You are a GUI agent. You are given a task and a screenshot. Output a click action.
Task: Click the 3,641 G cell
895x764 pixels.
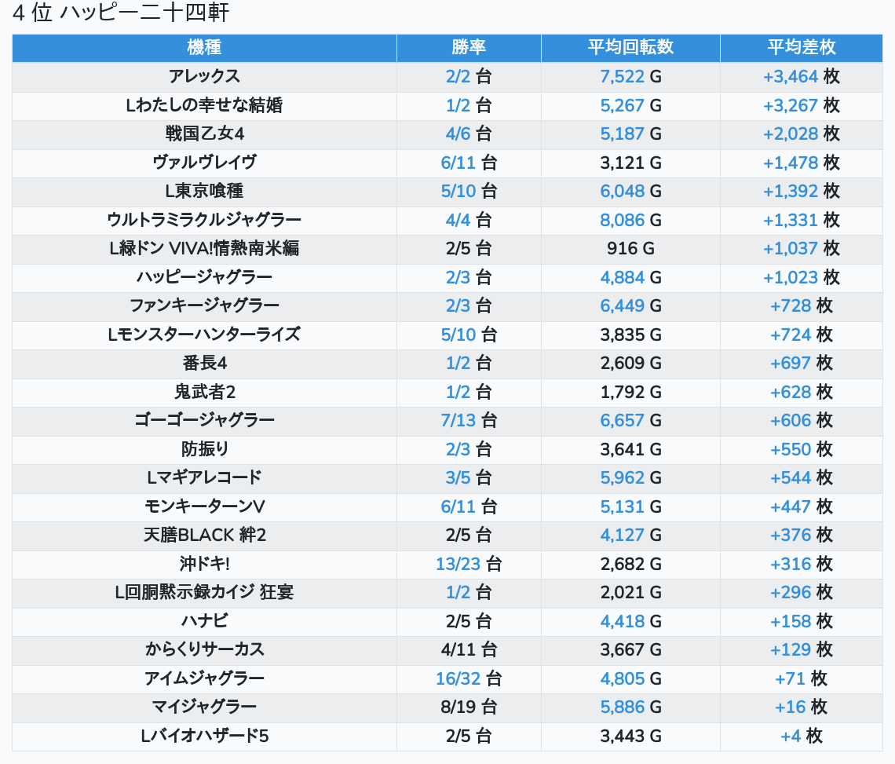pos(630,449)
